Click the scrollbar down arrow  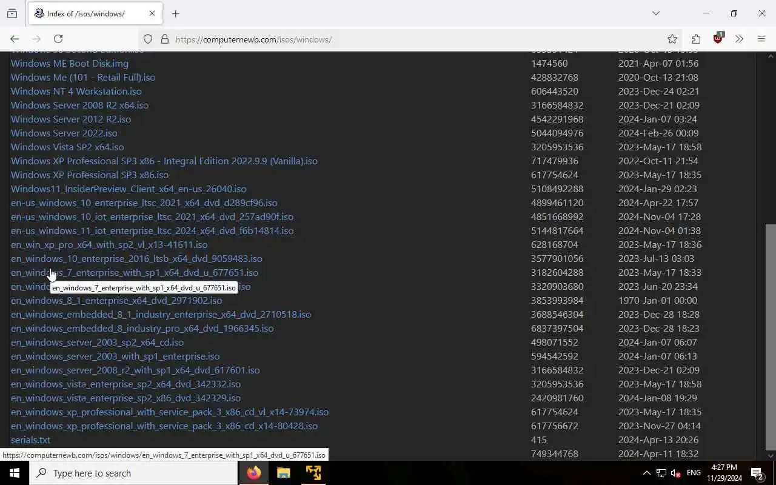click(771, 455)
